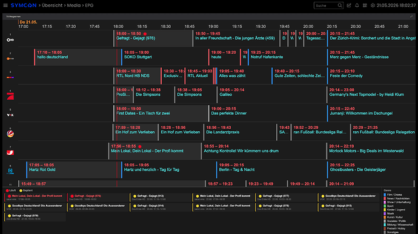This screenshot has width=418, height=234.
Task: Open Merz gegen Merz - Geständnisse entry
Action: pyautogui.click(x=371, y=57)
